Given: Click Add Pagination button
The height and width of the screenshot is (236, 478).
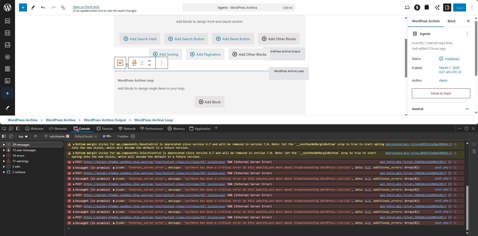Looking at the screenshot, I should (x=205, y=54).
